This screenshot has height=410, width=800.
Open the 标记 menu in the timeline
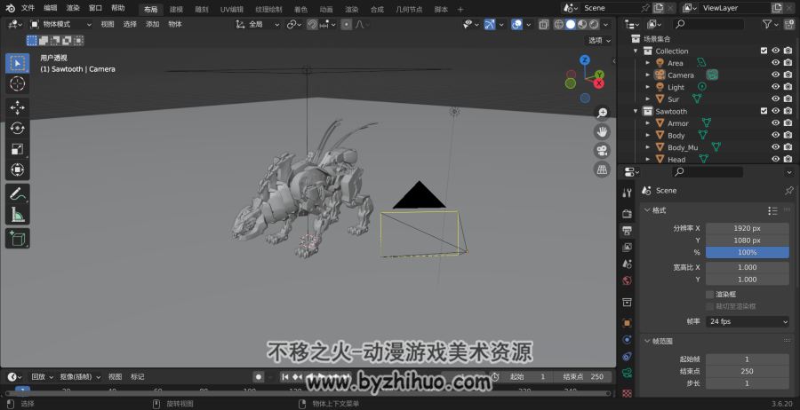(137, 377)
